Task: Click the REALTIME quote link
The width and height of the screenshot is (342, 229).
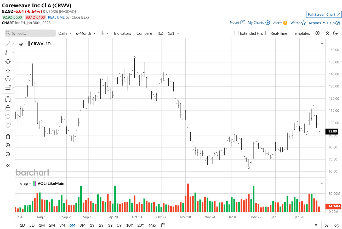Action: 56,17
